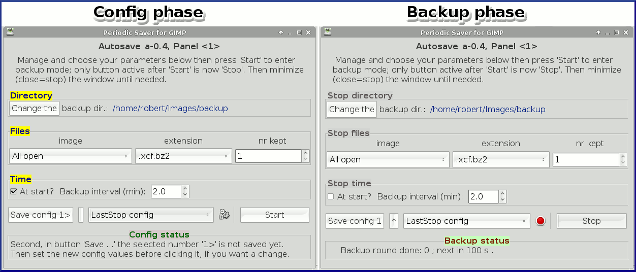Viewport: 636px width, 272px height.
Task: Click backup dir path in Config phase
Action: click(x=170, y=108)
